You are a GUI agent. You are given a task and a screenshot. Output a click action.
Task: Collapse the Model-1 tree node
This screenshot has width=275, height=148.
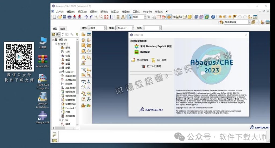click(x=56, y=44)
